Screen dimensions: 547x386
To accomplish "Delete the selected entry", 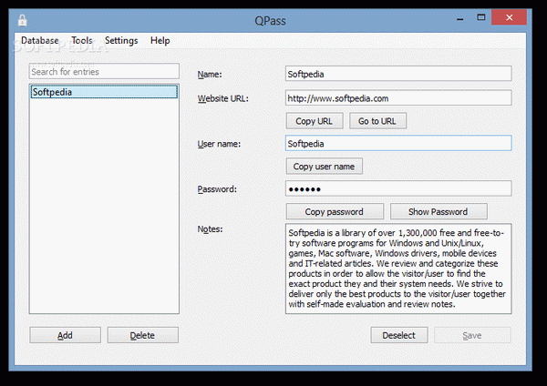I will pyautogui.click(x=143, y=335).
